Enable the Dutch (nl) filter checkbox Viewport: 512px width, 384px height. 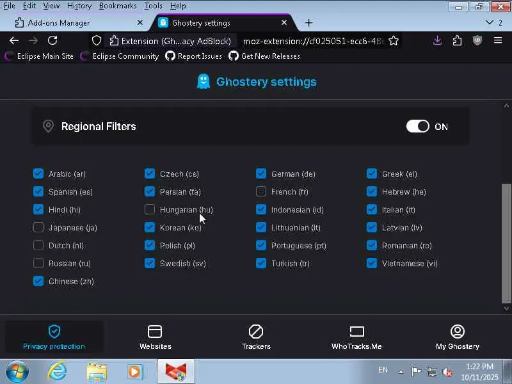[x=38, y=245]
